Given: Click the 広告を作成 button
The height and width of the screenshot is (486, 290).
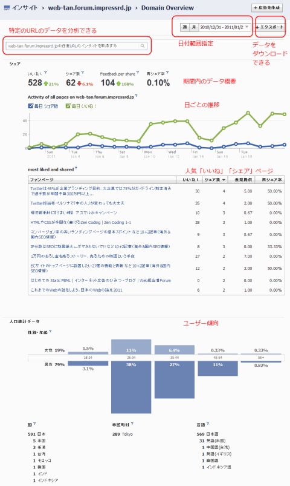Looking at the screenshot, I should tap(267, 7).
